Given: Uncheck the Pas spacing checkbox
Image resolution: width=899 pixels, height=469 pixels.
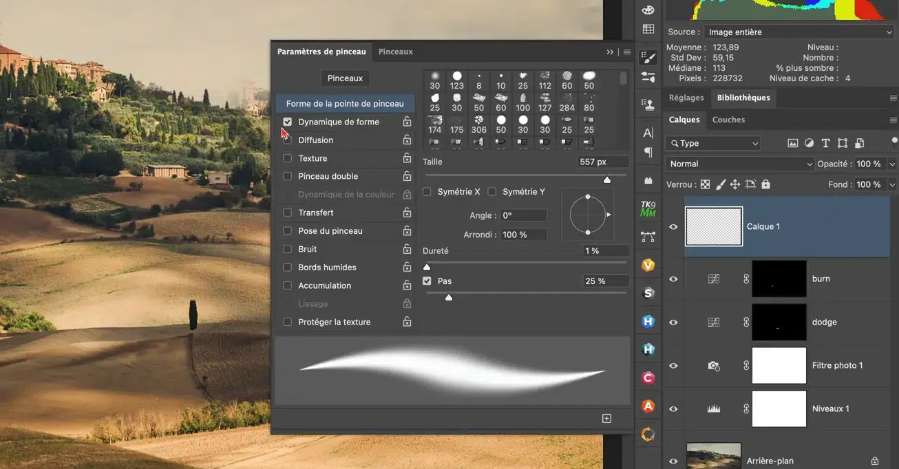Looking at the screenshot, I should tap(427, 281).
